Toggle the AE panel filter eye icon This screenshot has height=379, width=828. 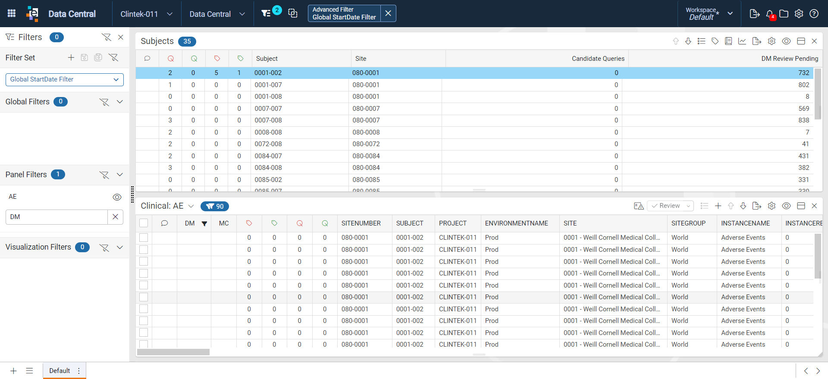pos(117,197)
